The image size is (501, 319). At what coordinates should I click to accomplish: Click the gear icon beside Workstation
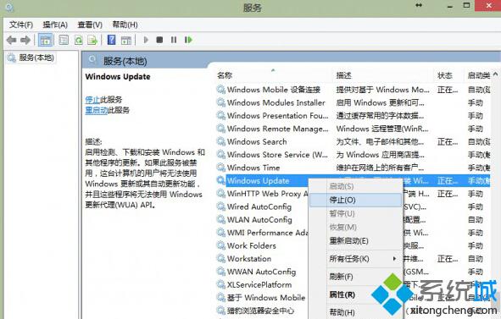[x=221, y=258]
